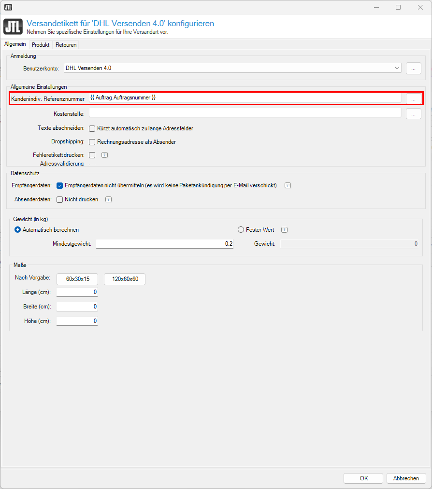The image size is (432, 489).
Task: Expand the Benutzerkonto dropdown
Action: pos(397,68)
